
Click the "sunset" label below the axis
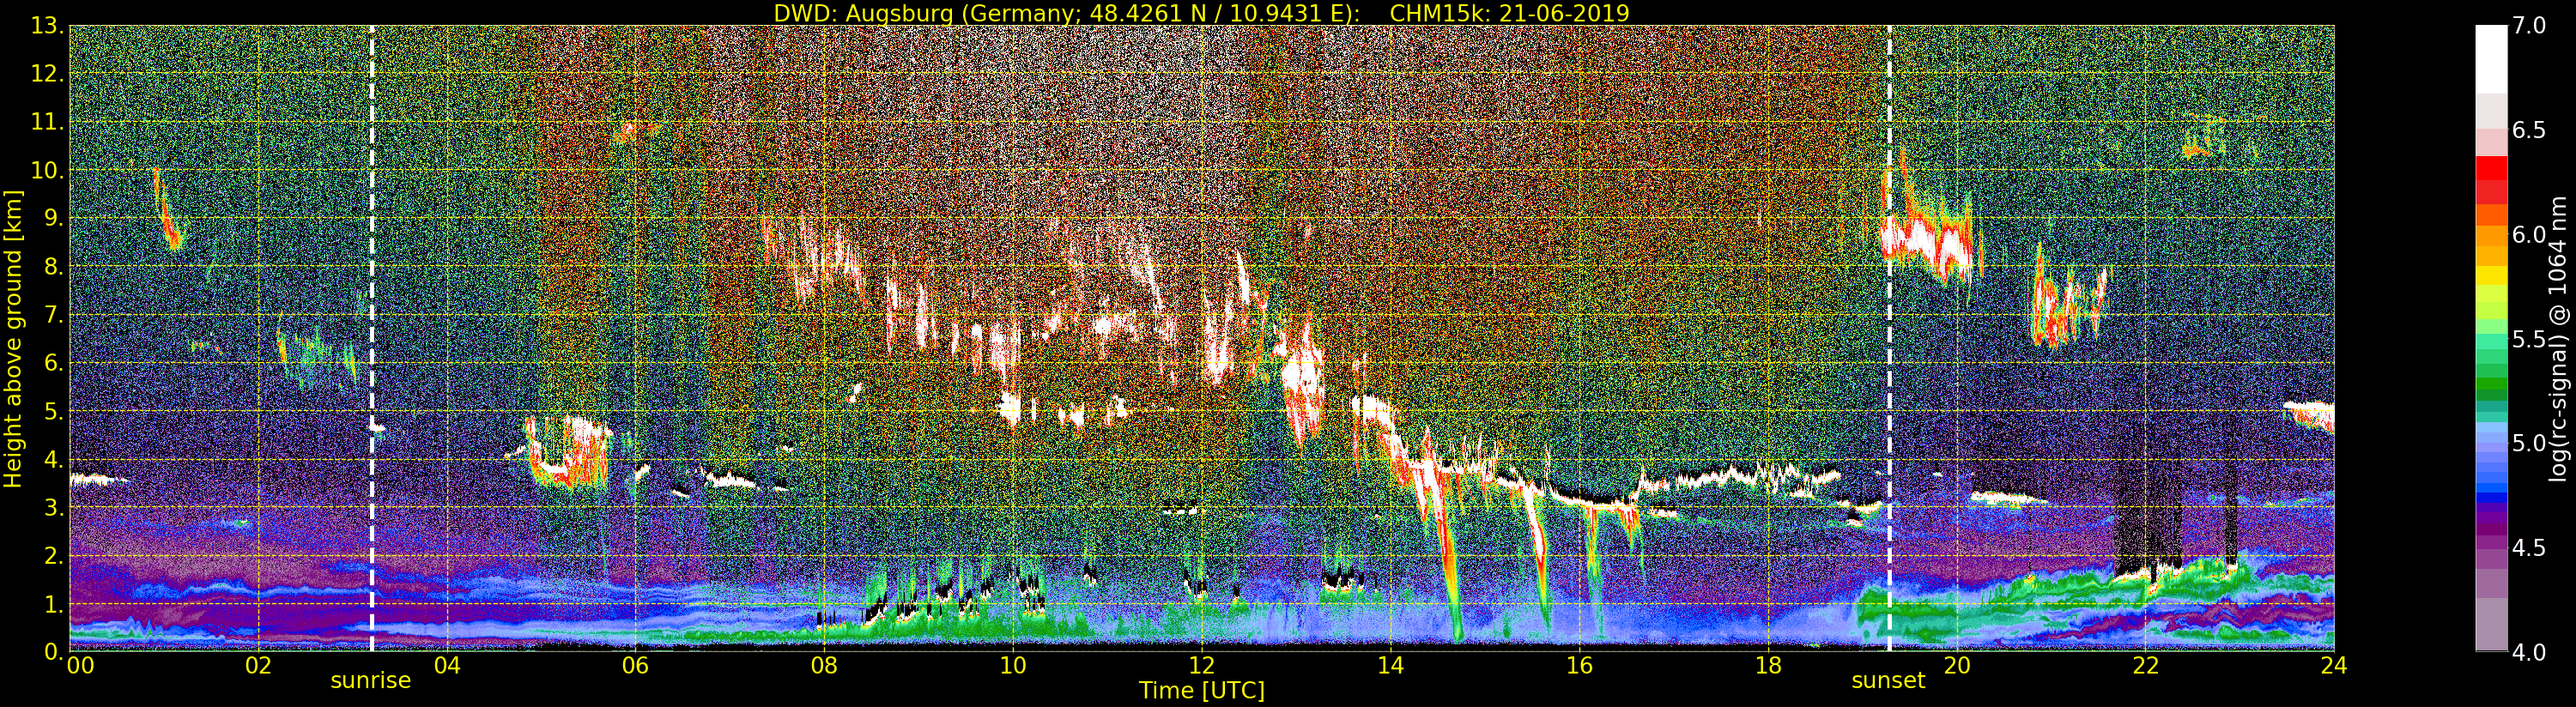[1888, 681]
